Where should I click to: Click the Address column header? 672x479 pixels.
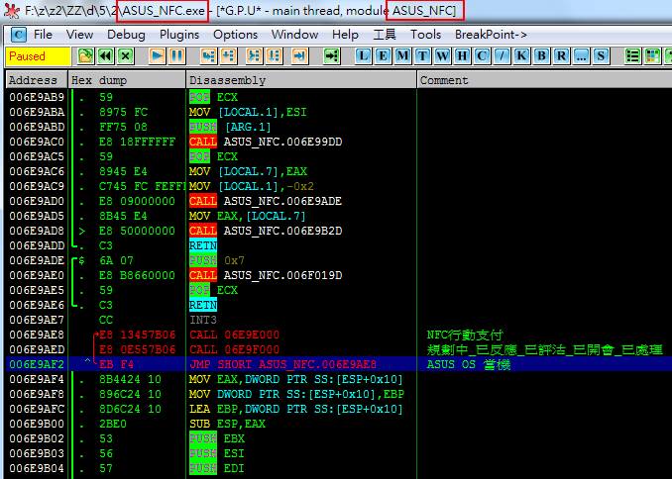(37, 80)
